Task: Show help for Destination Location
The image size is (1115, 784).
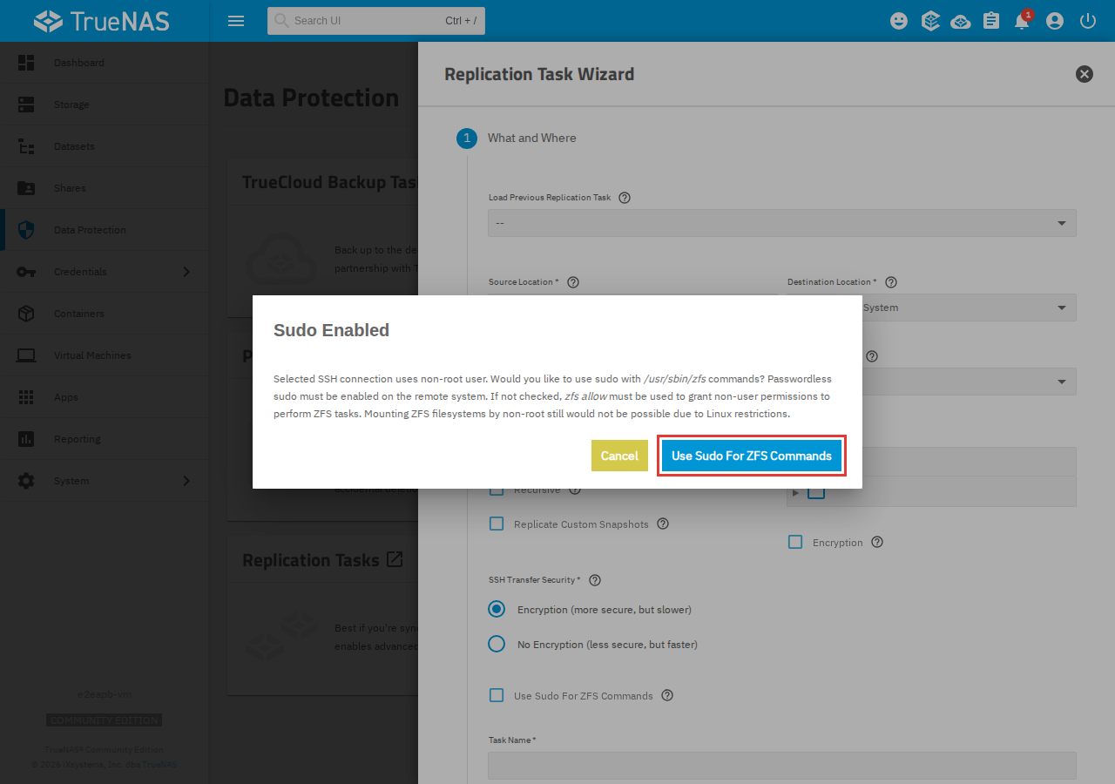Action: pos(891,282)
